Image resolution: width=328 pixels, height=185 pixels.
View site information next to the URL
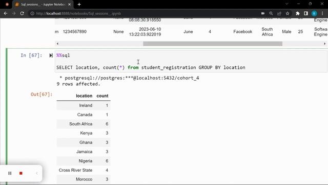(x=32, y=13)
